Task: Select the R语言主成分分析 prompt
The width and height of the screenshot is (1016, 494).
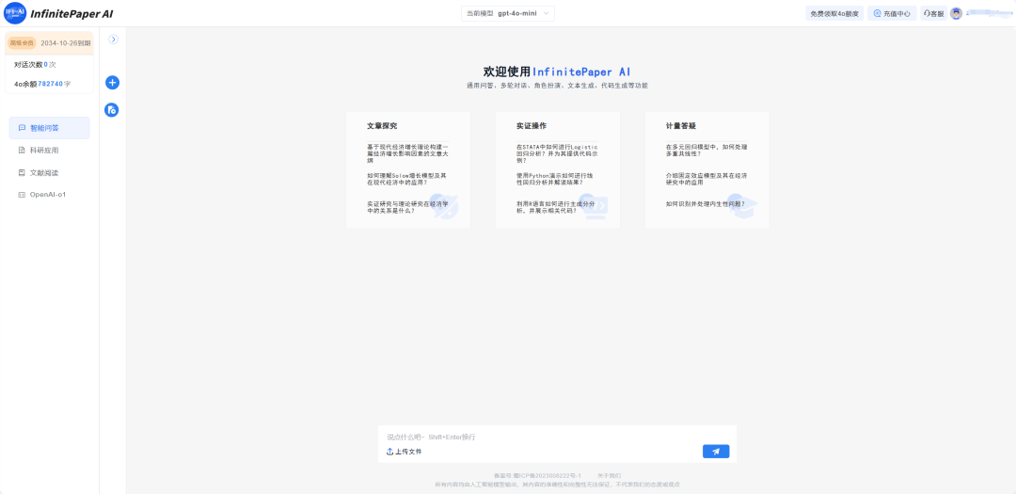Action: tap(556, 207)
